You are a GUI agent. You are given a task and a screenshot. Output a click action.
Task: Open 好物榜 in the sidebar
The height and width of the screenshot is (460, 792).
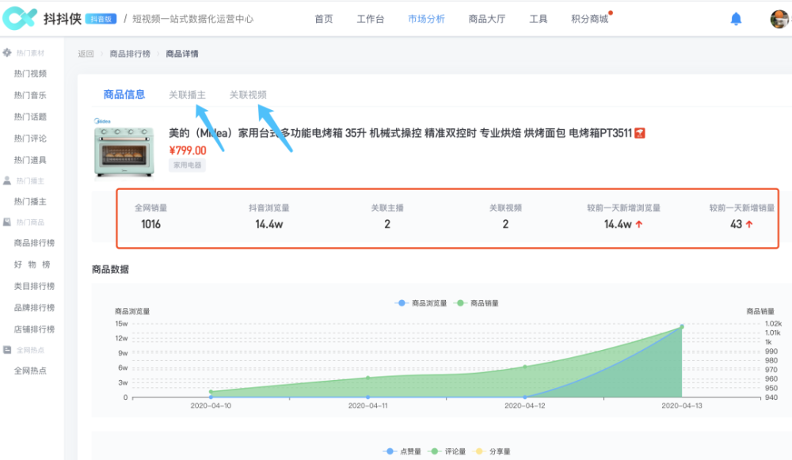tap(32, 264)
